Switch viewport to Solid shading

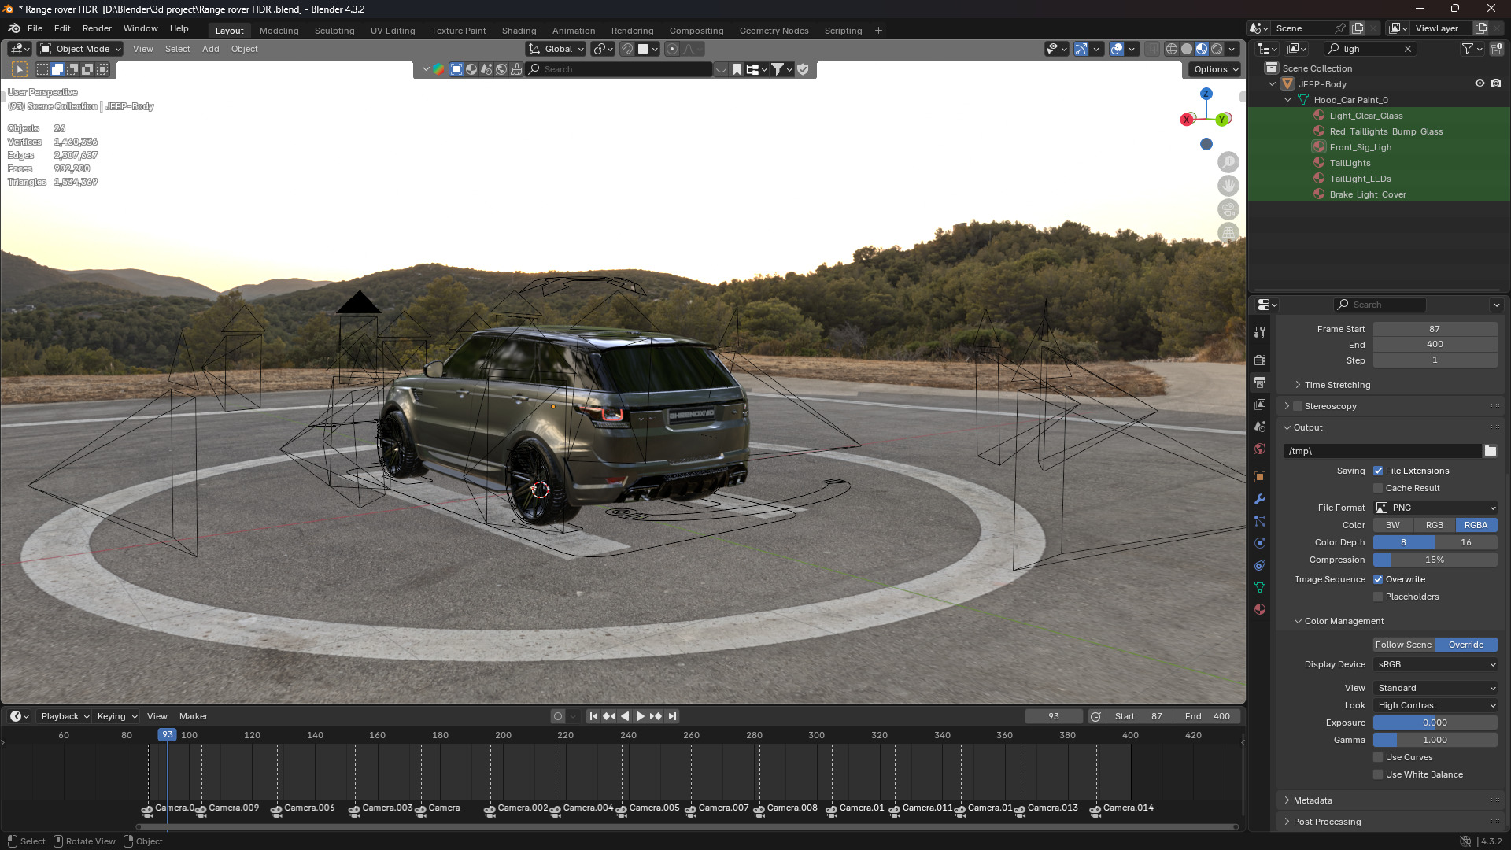(1187, 49)
